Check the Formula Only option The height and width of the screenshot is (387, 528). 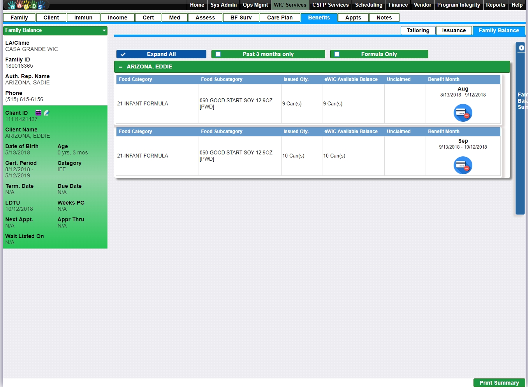coord(337,54)
